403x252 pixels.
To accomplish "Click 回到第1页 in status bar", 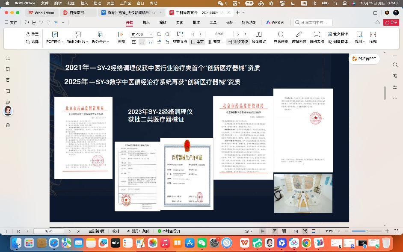I will pyautogui.click(x=96, y=231).
